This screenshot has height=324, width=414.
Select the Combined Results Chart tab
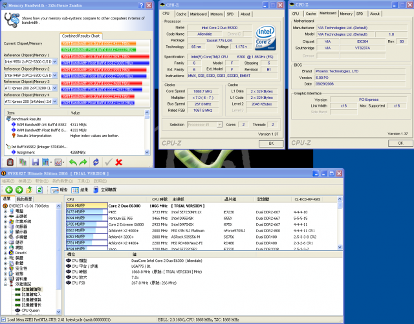[81, 36]
